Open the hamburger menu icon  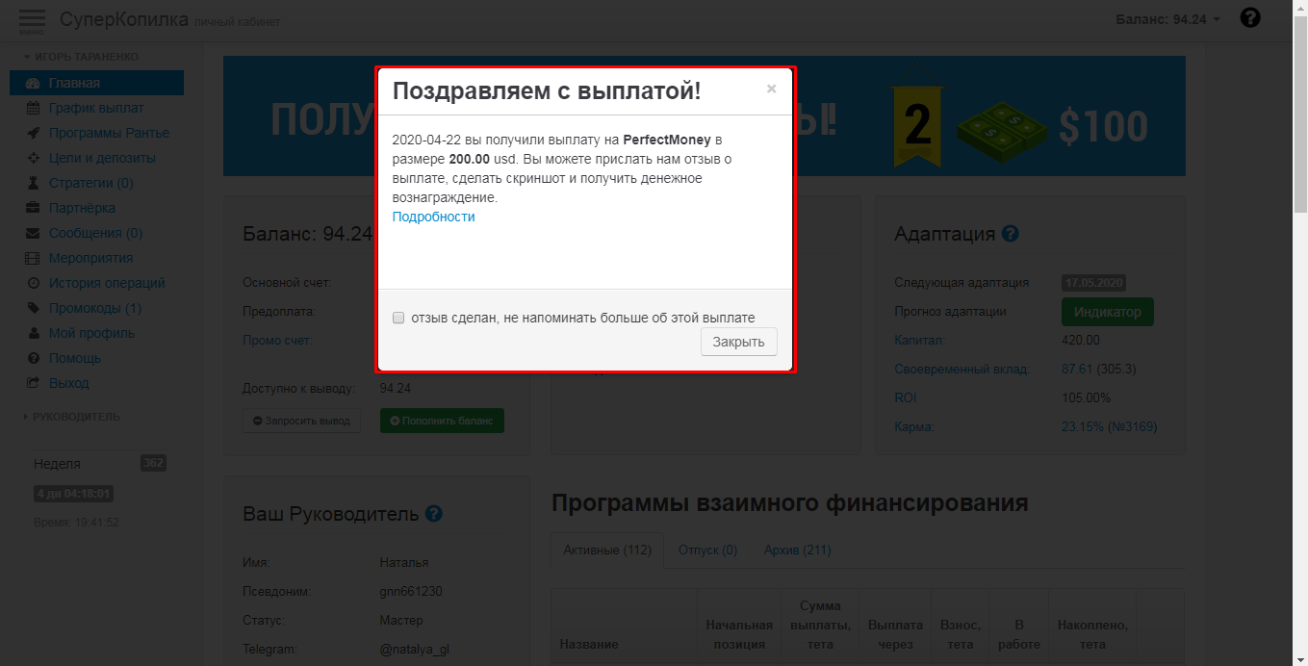(x=32, y=19)
